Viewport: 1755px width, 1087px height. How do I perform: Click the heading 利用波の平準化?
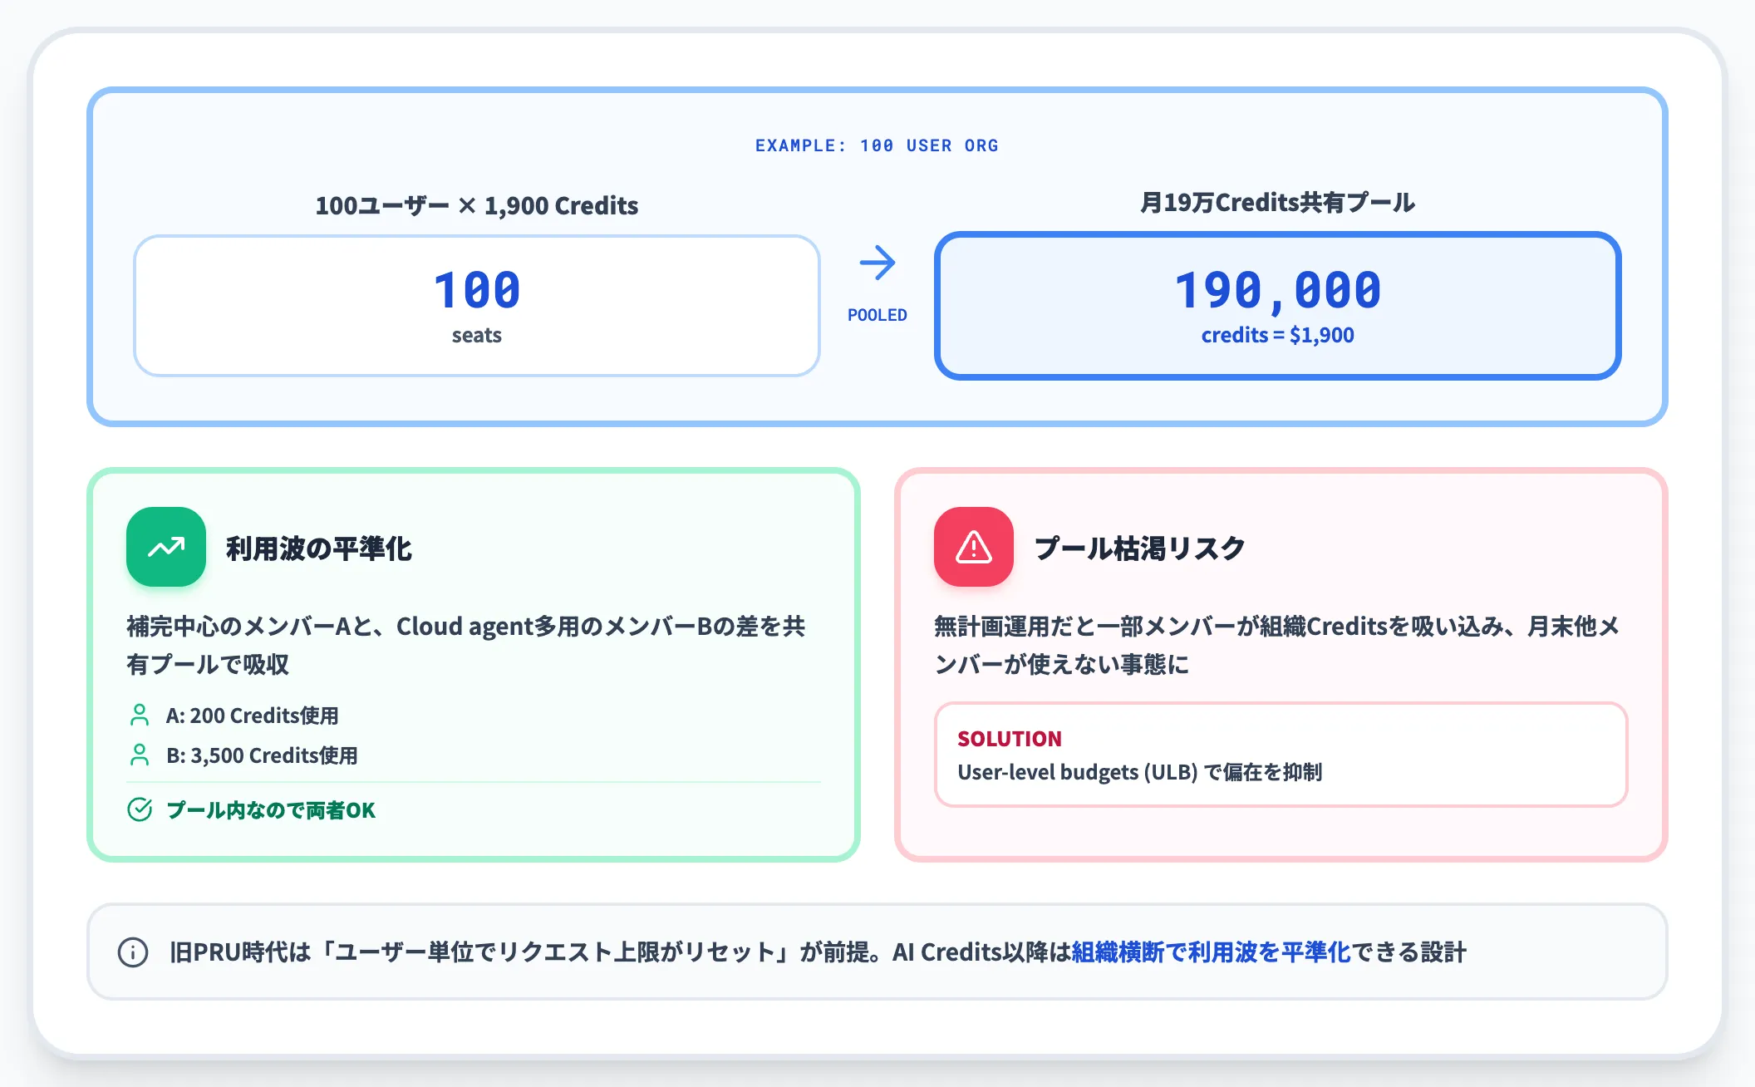319,548
